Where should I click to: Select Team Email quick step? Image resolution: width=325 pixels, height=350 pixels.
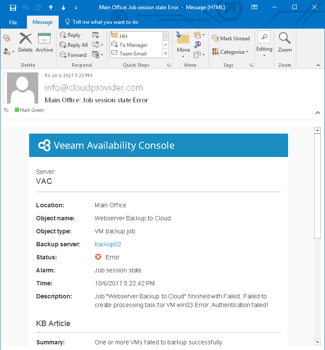pos(136,54)
